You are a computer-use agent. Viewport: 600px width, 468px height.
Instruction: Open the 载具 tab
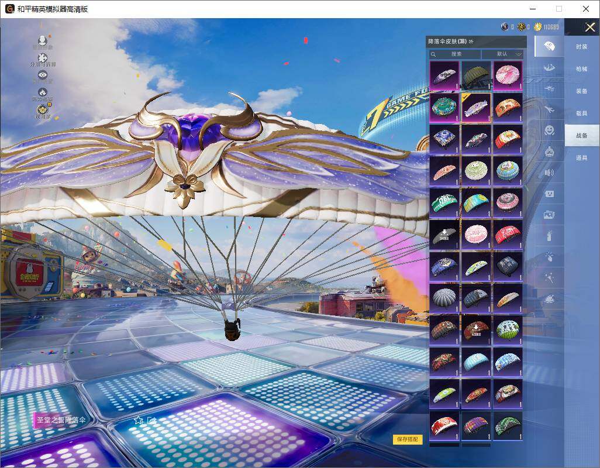coord(581,113)
